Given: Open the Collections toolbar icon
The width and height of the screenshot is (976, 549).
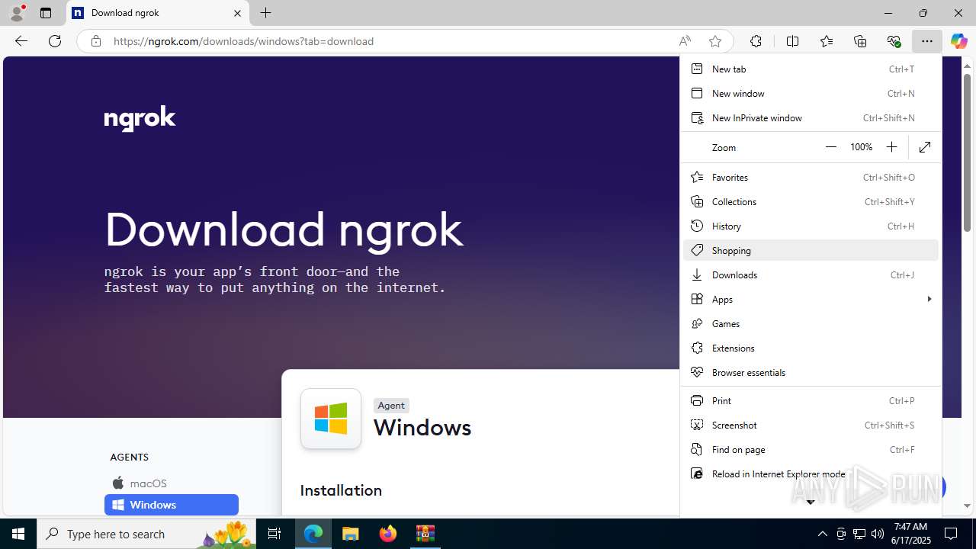Looking at the screenshot, I should pyautogui.click(x=860, y=41).
